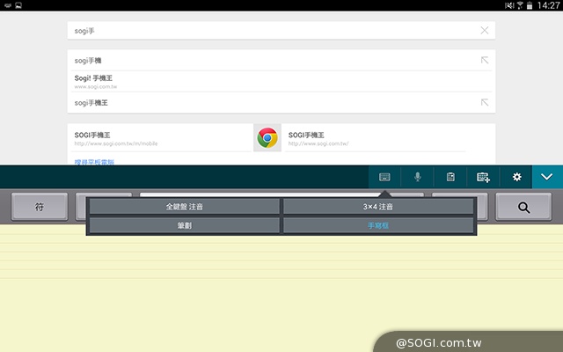The height and width of the screenshot is (352, 563).
Task: Fill search with 'sogi手機王' using its arrow icon
Action: 485,102
